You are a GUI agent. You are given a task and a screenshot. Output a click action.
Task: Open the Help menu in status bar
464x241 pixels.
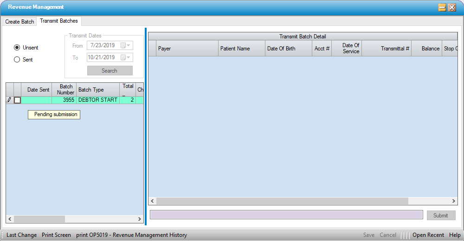click(x=455, y=235)
